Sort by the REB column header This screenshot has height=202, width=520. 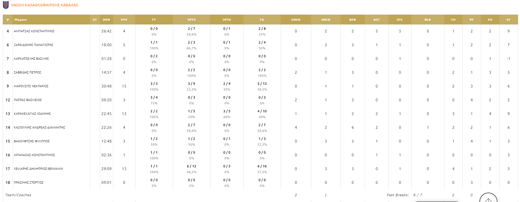[352, 20]
